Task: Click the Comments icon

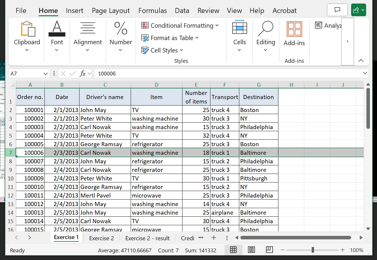Action: (x=337, y=10)
